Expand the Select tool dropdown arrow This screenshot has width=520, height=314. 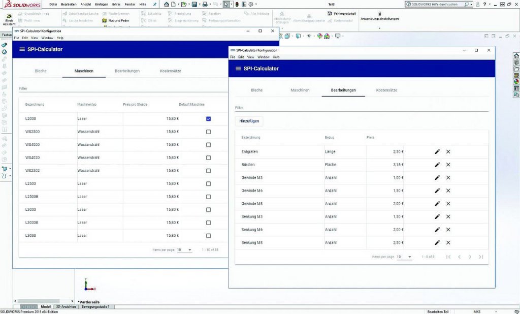232,4
